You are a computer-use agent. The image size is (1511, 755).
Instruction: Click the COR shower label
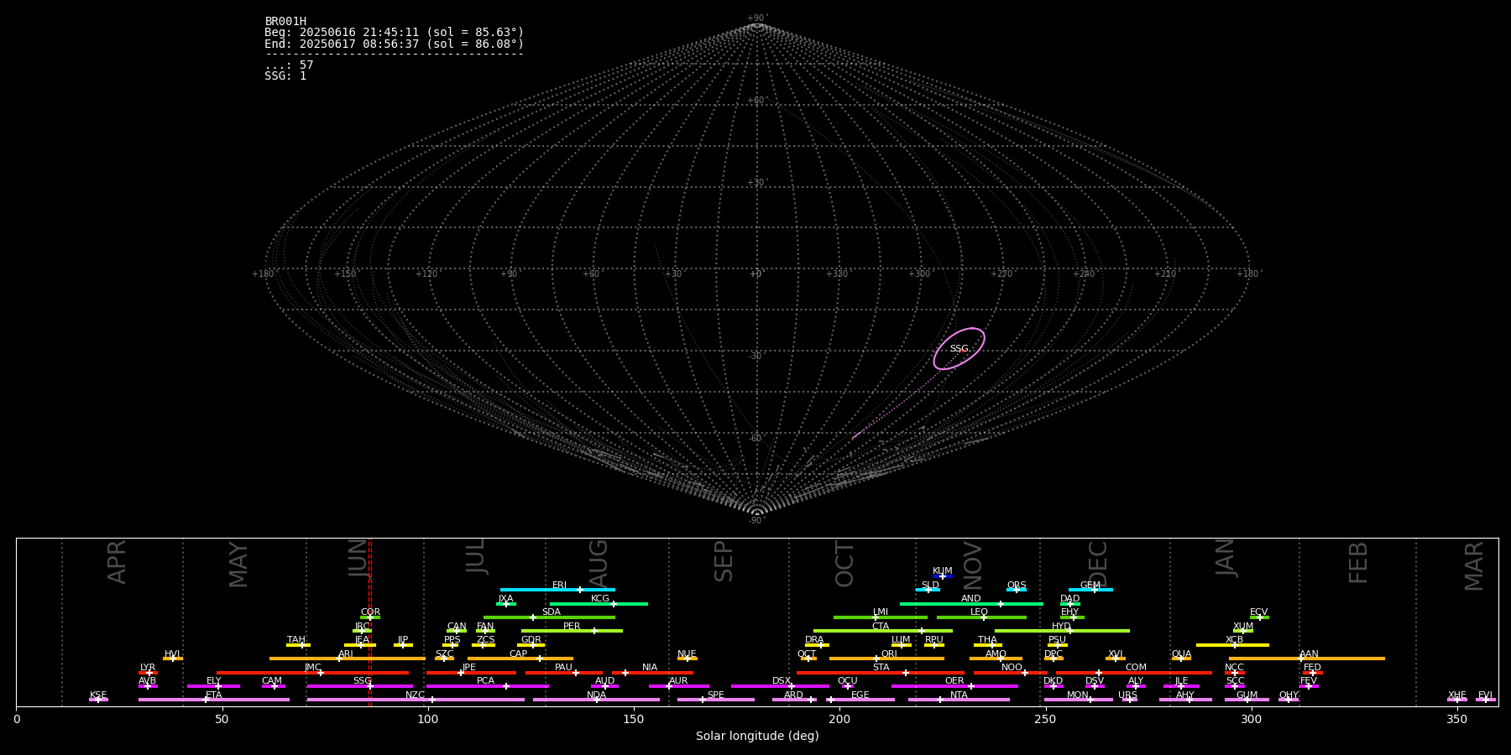tap(370, 612)
